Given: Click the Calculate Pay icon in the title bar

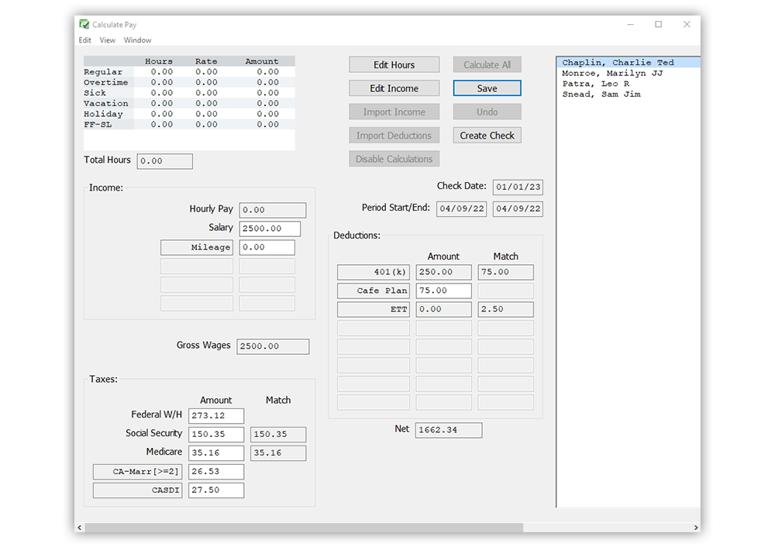Looking at the screenshot, I should [84, 24].
